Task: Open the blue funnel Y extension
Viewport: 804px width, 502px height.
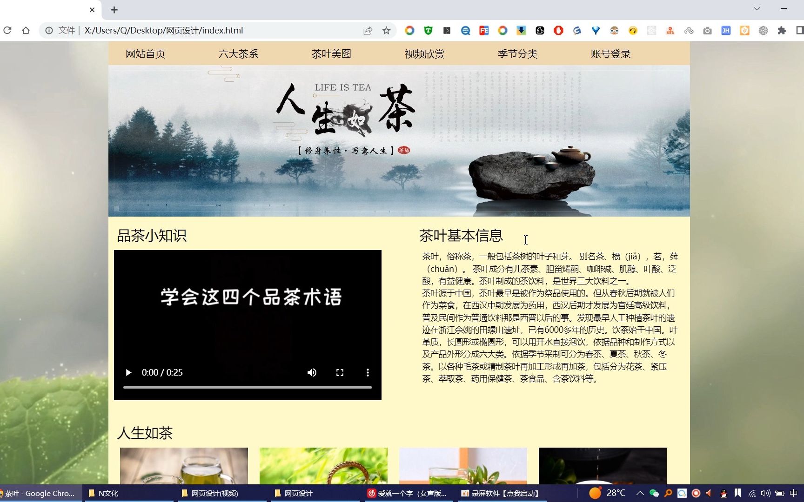Action: 596,30
